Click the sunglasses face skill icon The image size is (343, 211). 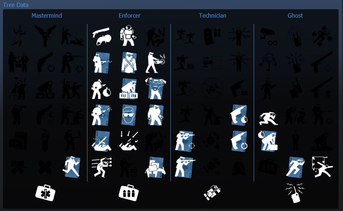coord(129,115)
